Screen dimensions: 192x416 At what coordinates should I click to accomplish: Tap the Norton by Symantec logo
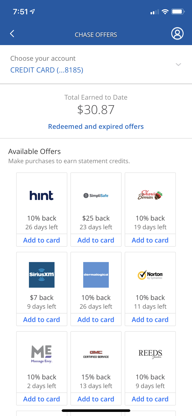tap(150, 275)
